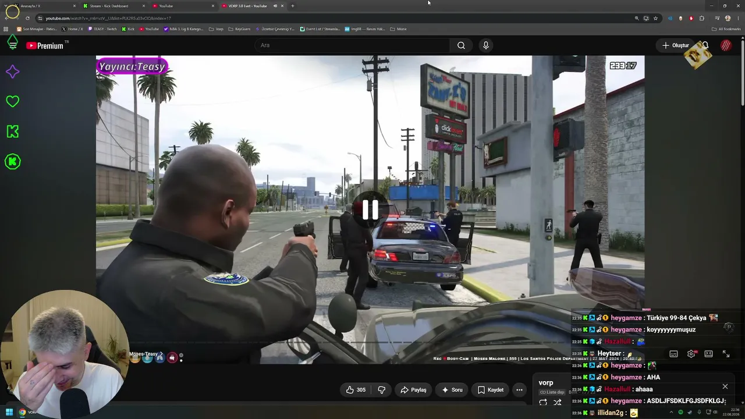This screenshot has height=419, width=745.
Task: Dislike the video
Action: (x=382, y=390)
